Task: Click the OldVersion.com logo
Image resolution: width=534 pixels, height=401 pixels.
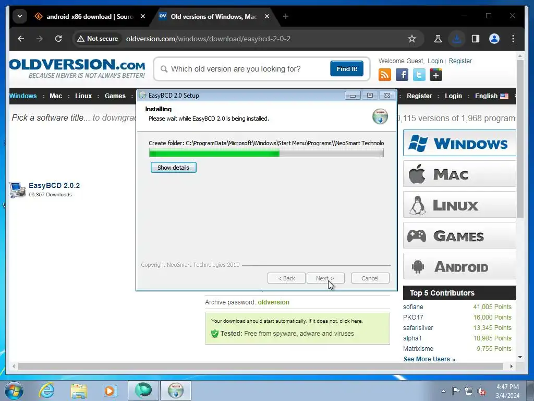Action: click(77, 69)
